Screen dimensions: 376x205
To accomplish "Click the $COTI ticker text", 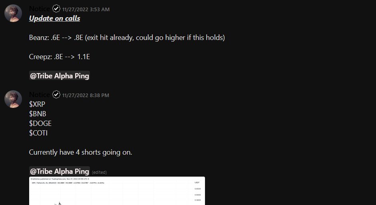I will (38, 133).
